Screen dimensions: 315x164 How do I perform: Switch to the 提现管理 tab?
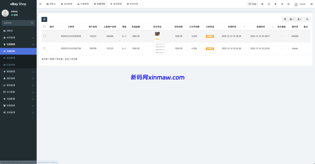coord(116,4)
